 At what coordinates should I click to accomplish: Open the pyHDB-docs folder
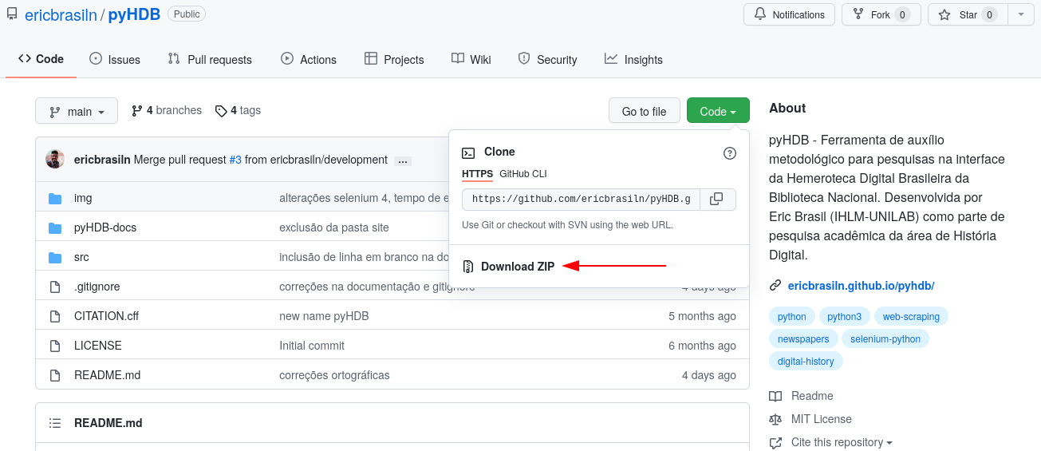point(105,227)
